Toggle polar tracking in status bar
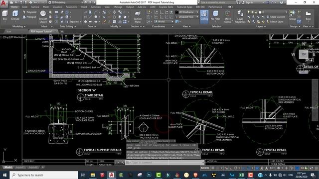Image resolution: width=319 pixels, height=179 pixels. click(236, 168)
